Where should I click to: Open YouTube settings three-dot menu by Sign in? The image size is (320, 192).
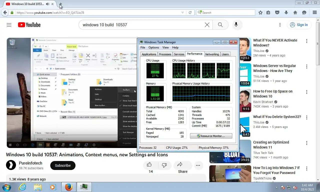pyautogui.click(x=280, y=25)
